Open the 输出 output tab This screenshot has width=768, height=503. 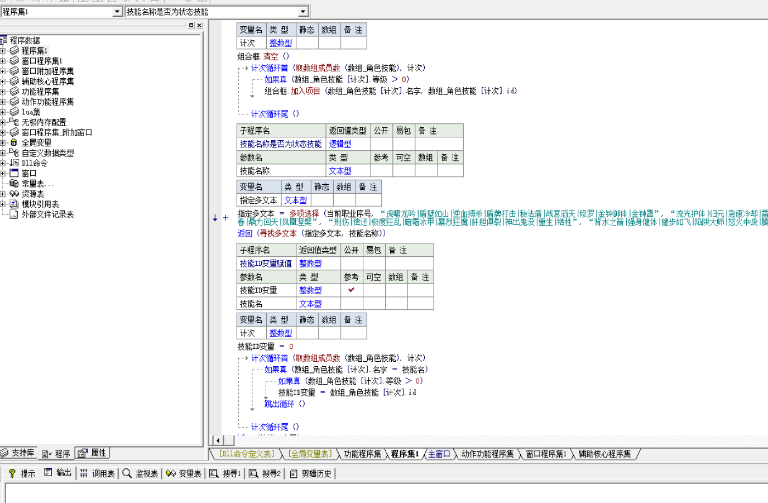[x=58, y=473]
